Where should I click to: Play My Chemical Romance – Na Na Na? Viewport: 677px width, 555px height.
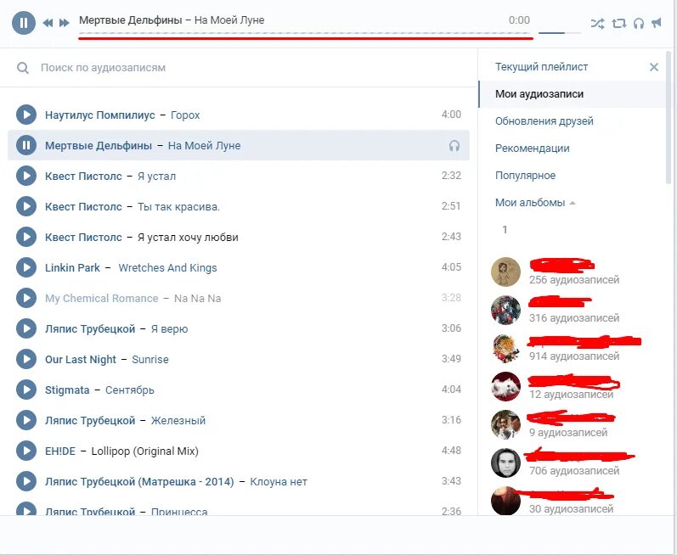26,298
